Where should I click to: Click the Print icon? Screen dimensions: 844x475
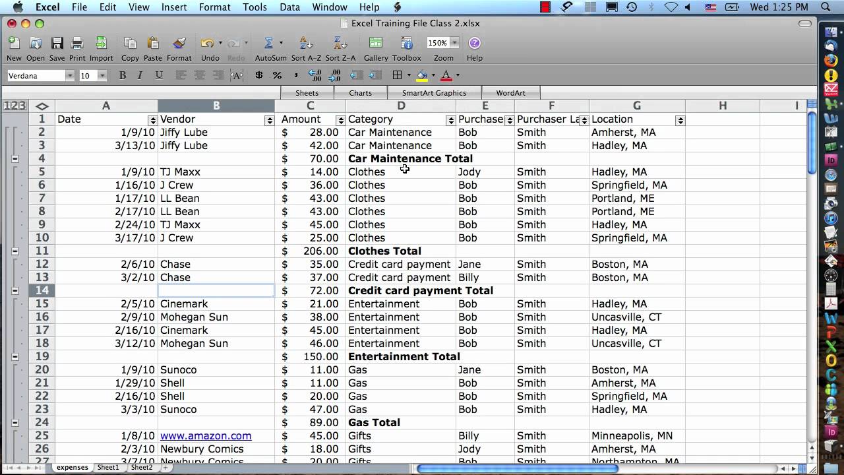(x=77, y=43)
